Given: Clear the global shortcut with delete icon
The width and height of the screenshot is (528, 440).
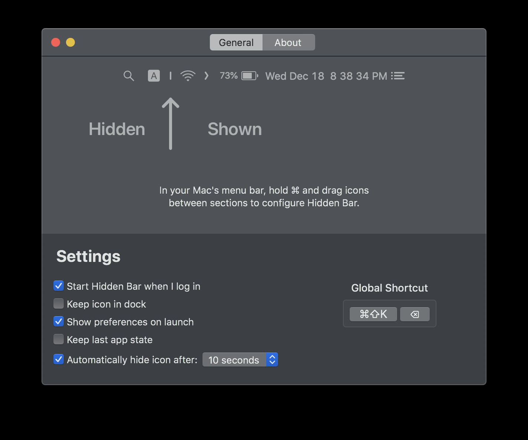Looking at the screenshot, I should (415, 314).
